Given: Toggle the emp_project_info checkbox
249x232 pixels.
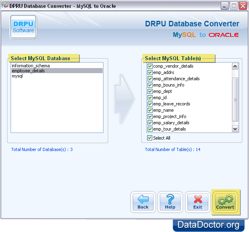Looking at the screenshot, I should click(150, 116).
